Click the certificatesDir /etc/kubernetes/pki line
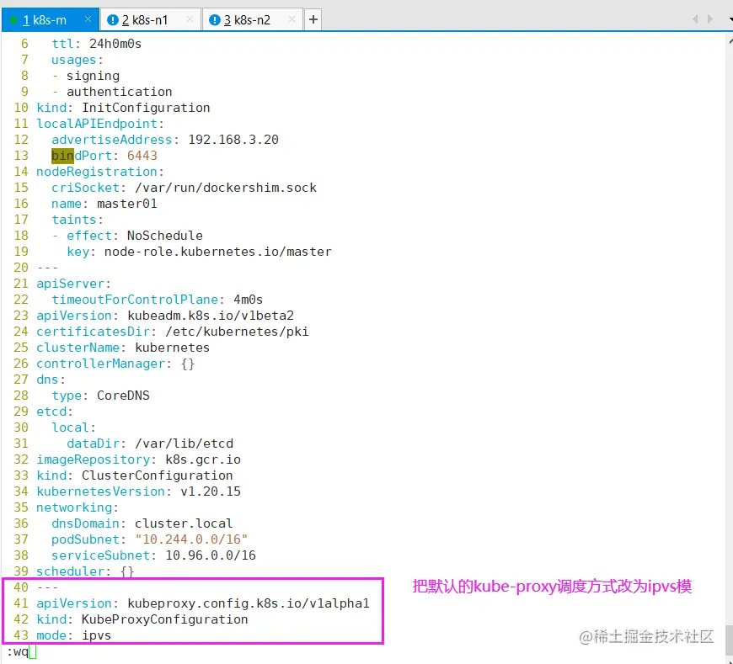Viewport: 733px width, 664px height. click(173, 332)
